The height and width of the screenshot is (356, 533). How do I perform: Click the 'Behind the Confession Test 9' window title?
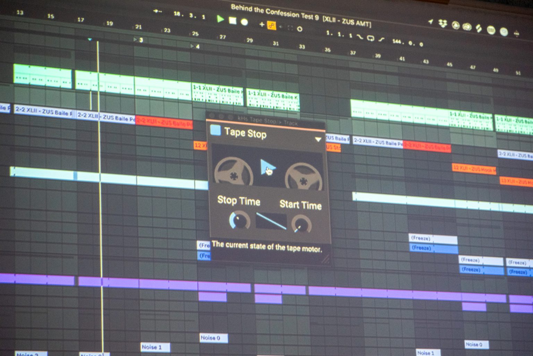point(275,12)
